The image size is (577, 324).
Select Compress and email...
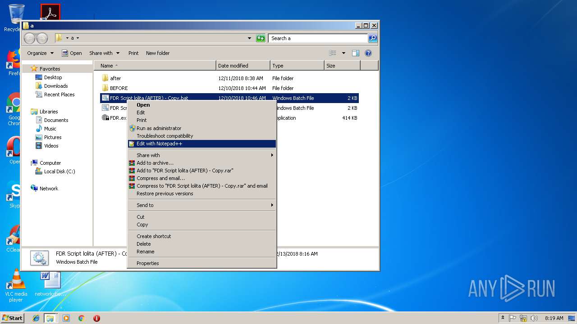click(202, 178)
